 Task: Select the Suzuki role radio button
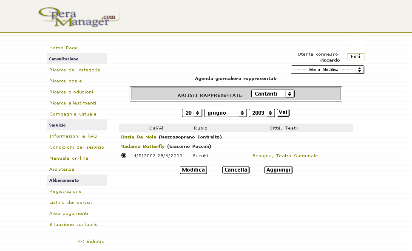124,155
